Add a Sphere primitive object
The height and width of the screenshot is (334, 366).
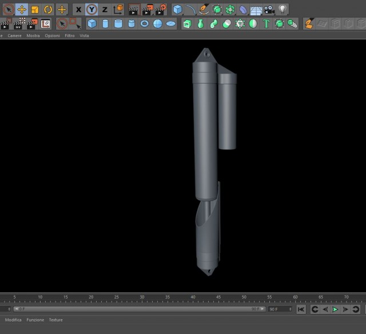[x=158, y=23]
